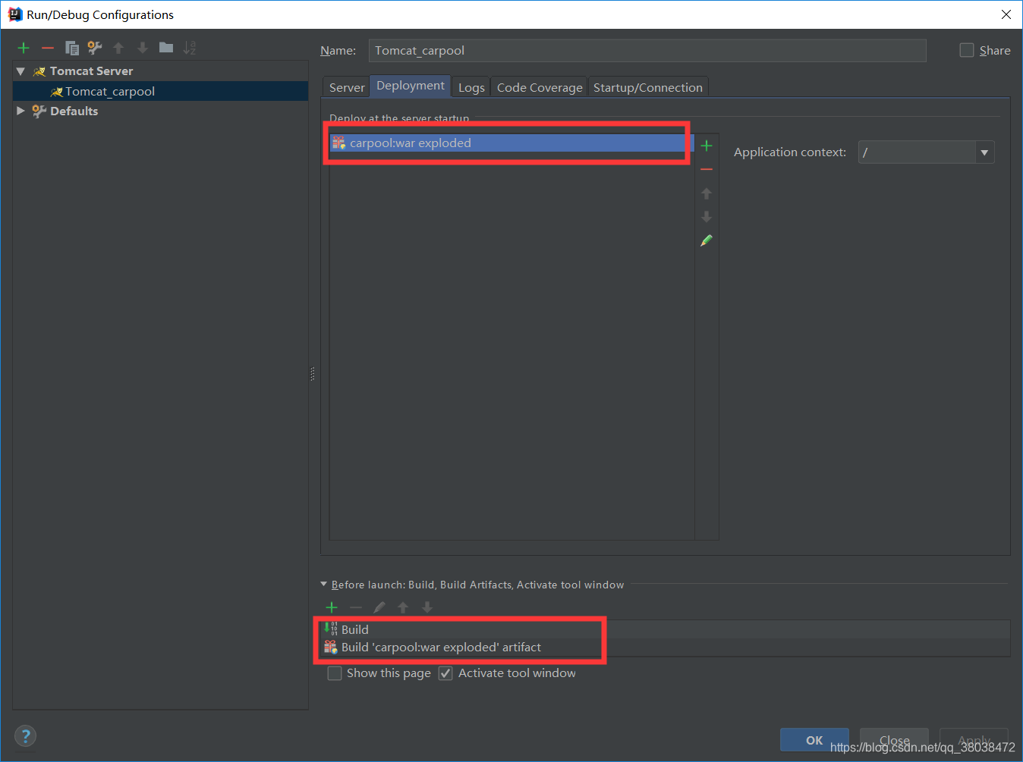This screenshot has width=1023, height=762.
Task: Select the Deployment tab
Action: pyautogui.click(x=411, y=86)
